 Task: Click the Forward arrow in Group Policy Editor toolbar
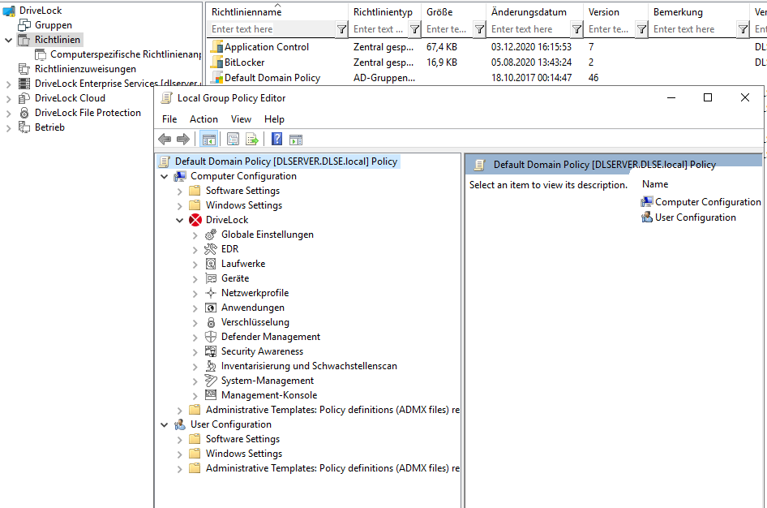(x=183, y=140)
